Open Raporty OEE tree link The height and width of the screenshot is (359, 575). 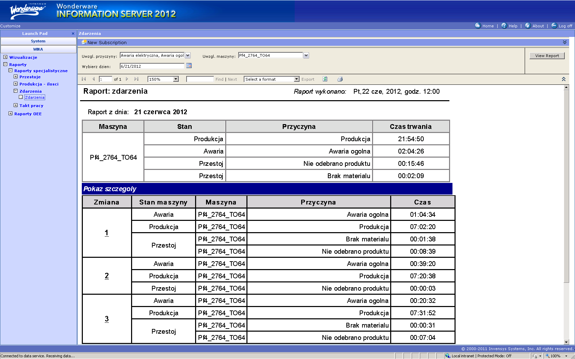[x=28, y=114]
